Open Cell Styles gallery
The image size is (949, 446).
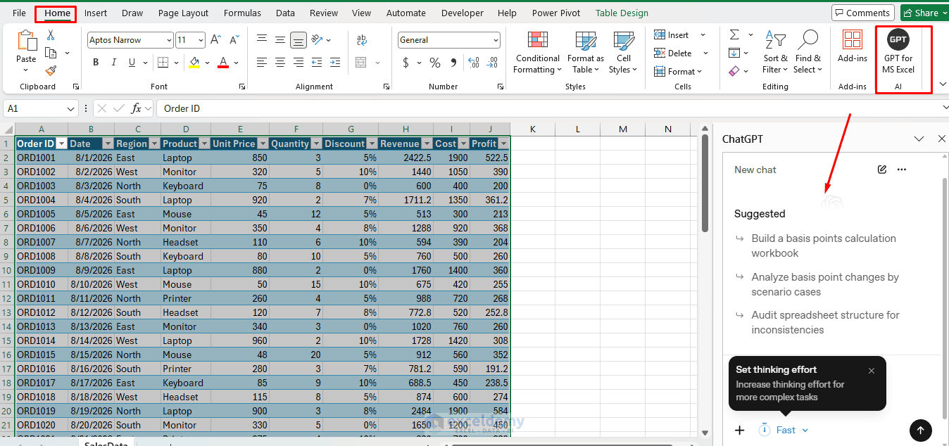click(x=623, y=52)
